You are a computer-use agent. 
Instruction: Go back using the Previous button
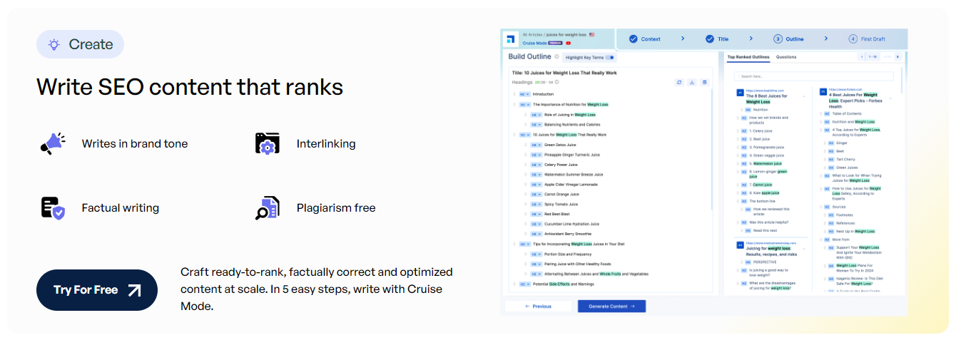tap(538, 306)
